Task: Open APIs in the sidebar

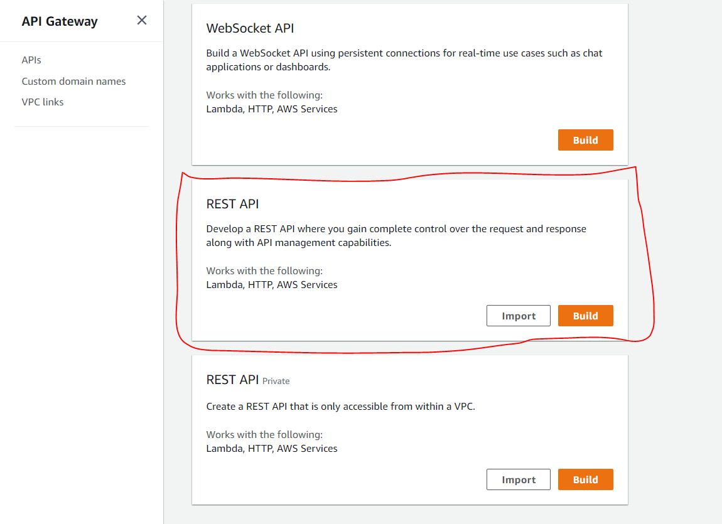Action: [31, 60]
